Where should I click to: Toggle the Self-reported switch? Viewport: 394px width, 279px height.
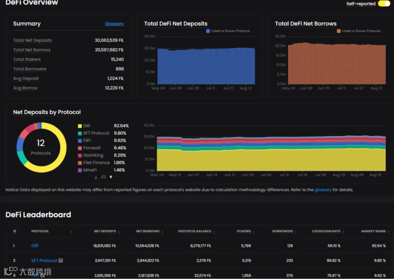(x=384, y=4)
